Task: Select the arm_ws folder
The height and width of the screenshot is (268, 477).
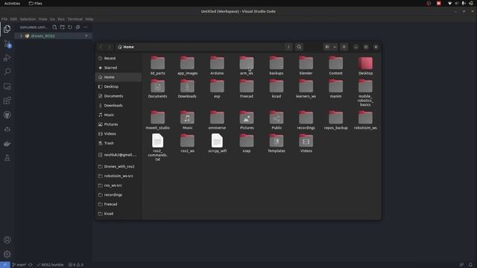Action: pos(247,66)
